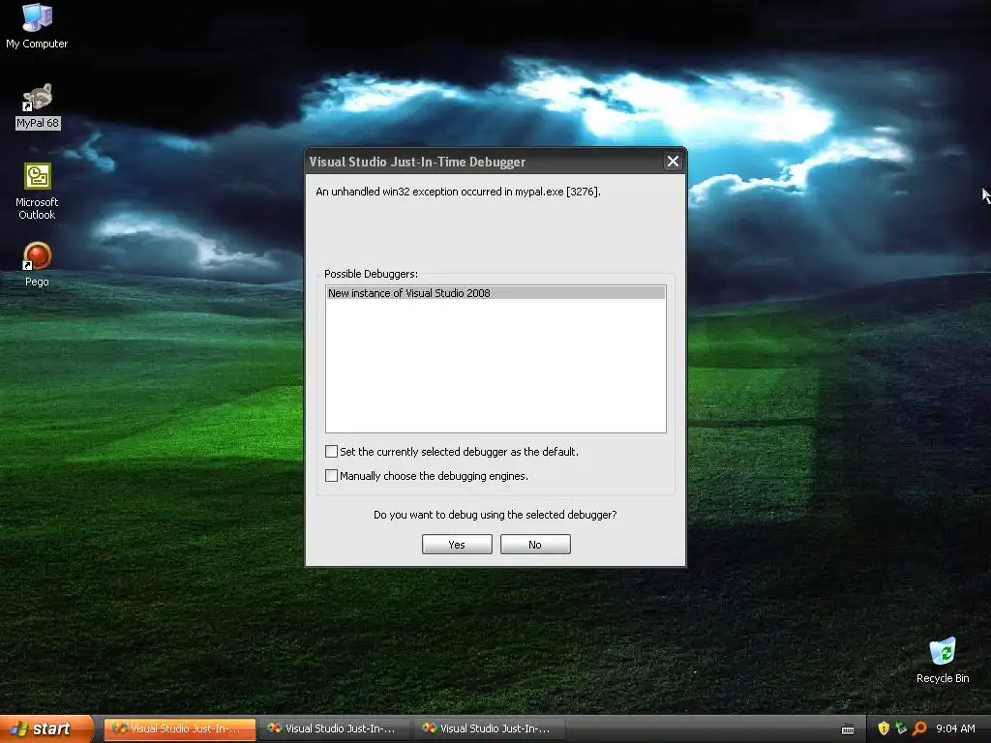Screen dimensions: 991x743
Task: Switch to the second Visual Studio Just-In taskbar button
Action: pyautogui.click(x=335, y=728)
